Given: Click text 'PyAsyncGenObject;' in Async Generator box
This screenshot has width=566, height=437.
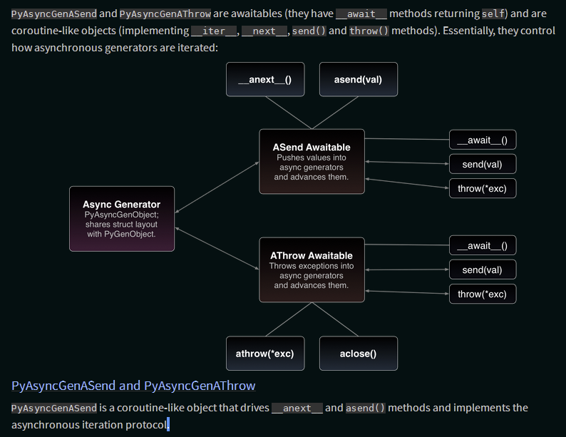Looking at the screenshot, I should (x=122, y=215).
